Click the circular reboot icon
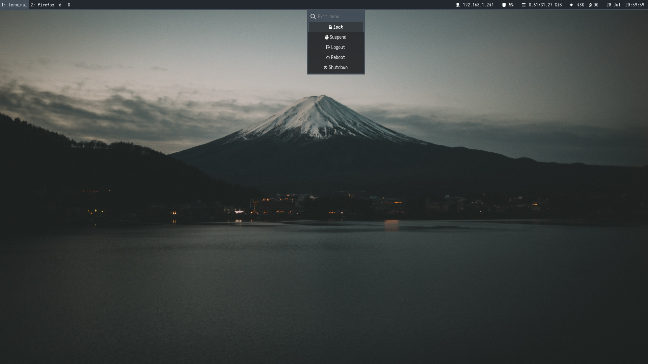The width and height of the screenshot is (648, 364). point(328,57)
